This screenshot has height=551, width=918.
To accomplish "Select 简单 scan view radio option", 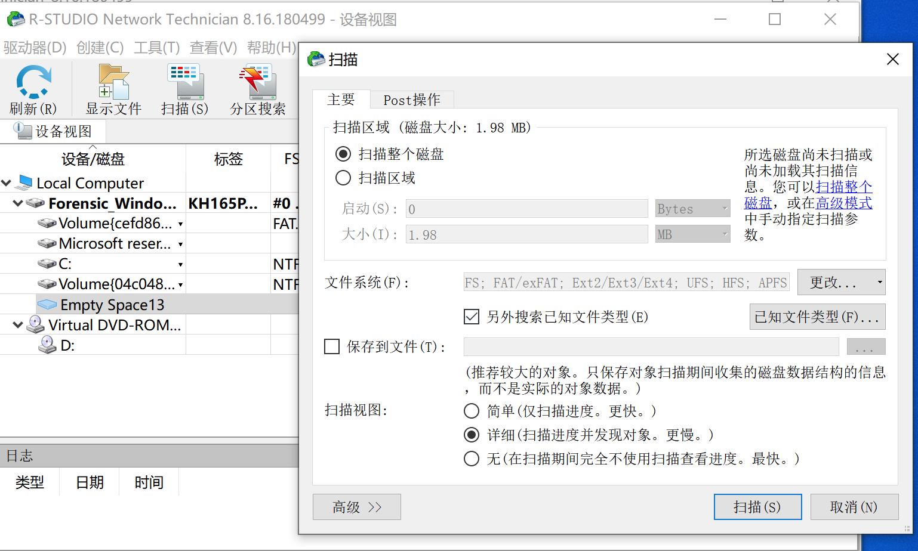I will click(x=472, y=411).
